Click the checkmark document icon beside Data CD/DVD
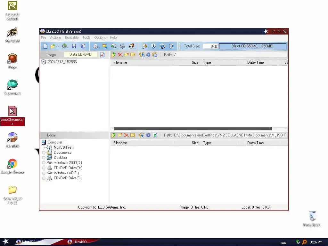328x246 pixels. [x=102, y=55]
